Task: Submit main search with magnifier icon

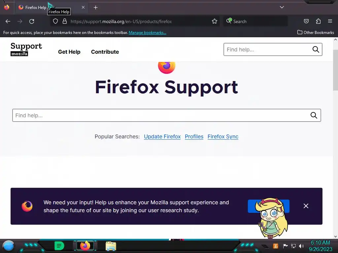Action: click(314, 115)
